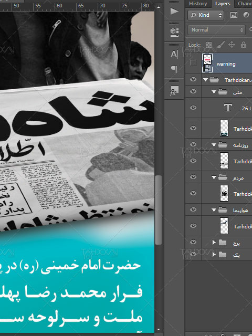The image size is (252, 336).
Task: Click the برج group folder icon
Action: [x=223, y=243]
